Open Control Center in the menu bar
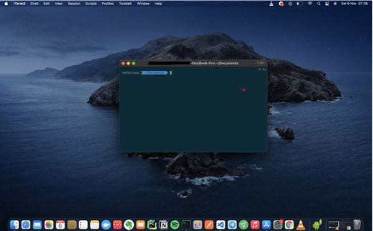Image resolution: width=373 pixels, height=231 pixels. [327, 4]
